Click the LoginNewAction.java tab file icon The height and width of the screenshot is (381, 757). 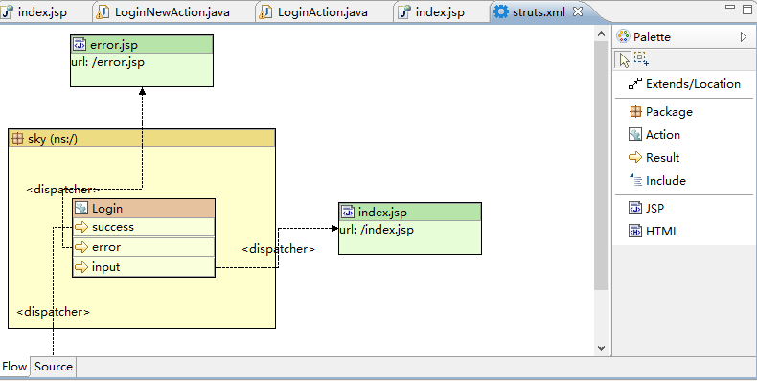[103, 12]
